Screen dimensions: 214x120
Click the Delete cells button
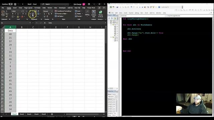click(x=79, y=14)
